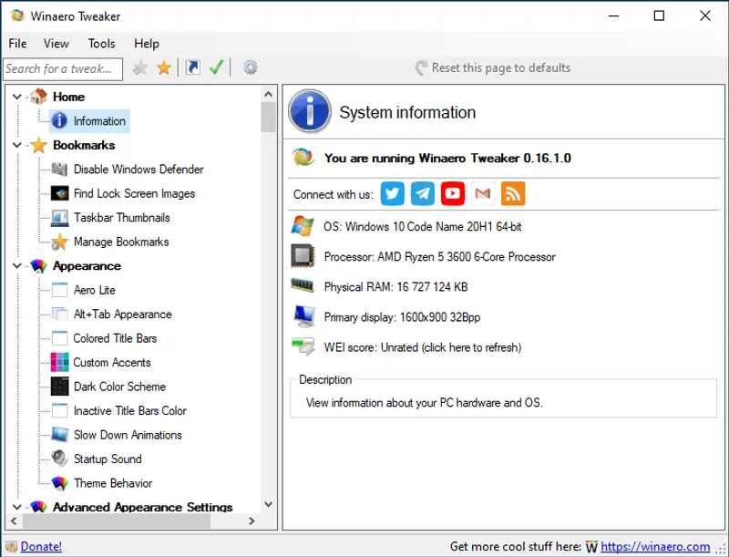Open the Twitter connect icon
729x557 pixels.
pyautogui.click(x=392, y=193)
